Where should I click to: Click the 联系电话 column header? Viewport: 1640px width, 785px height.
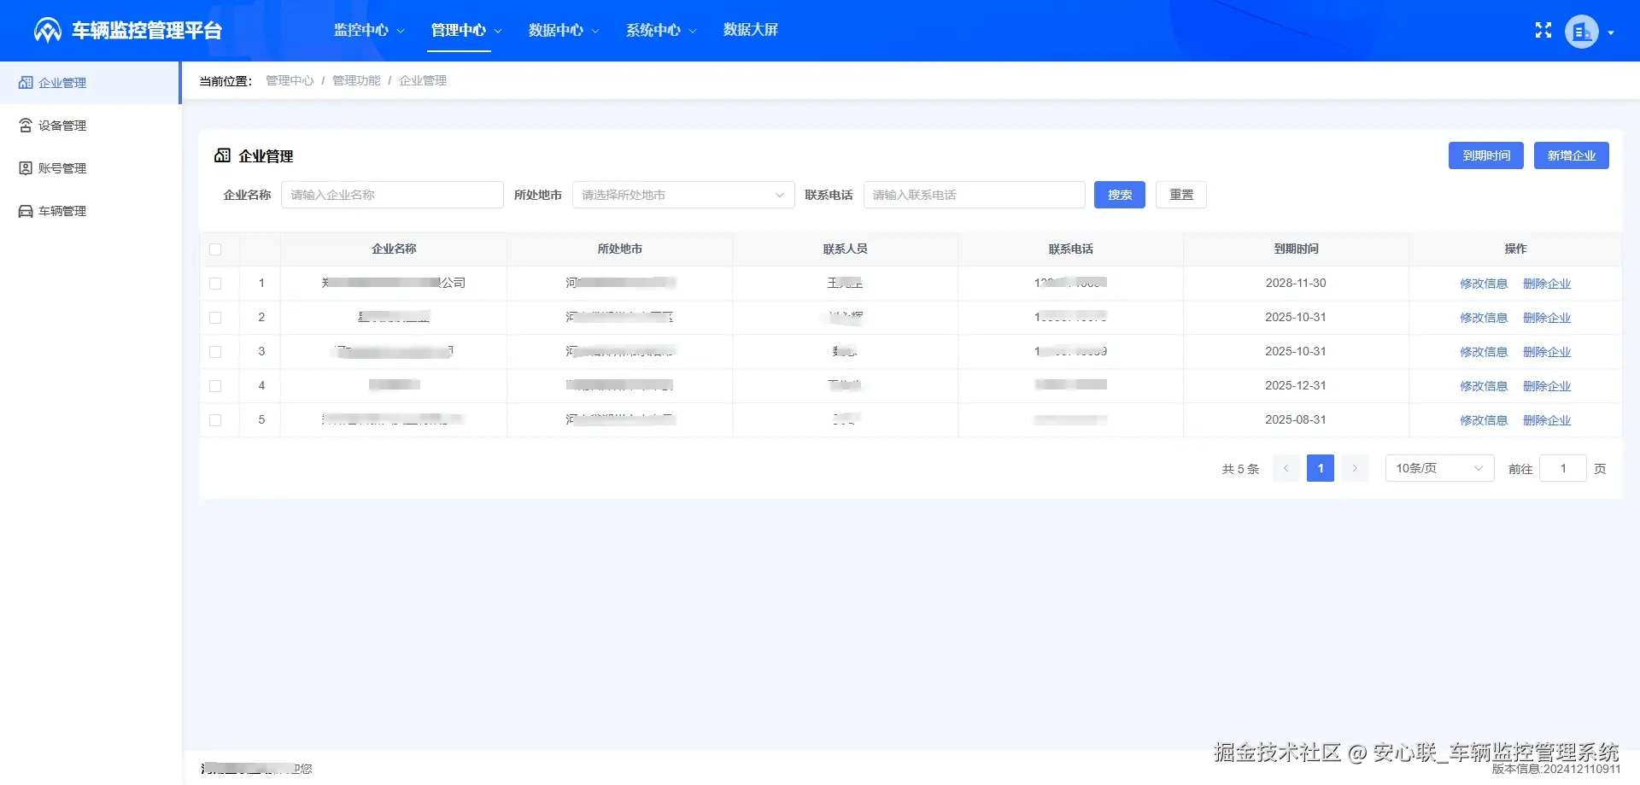[1070, 249]
